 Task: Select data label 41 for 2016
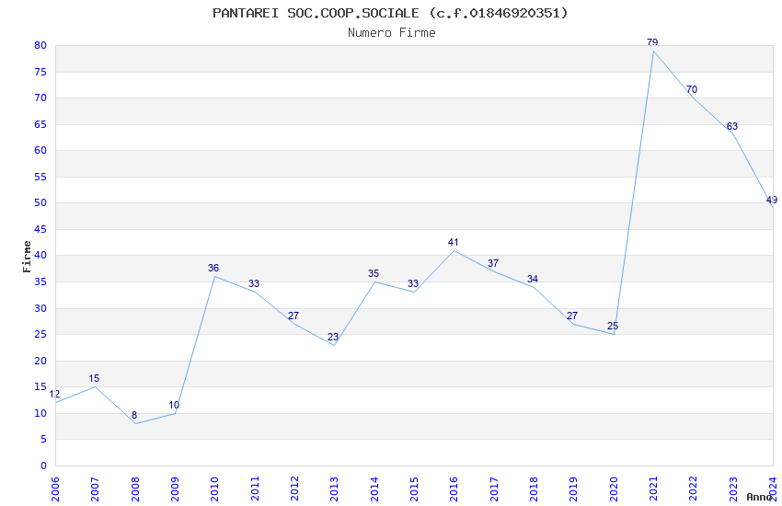pos(453,242)
